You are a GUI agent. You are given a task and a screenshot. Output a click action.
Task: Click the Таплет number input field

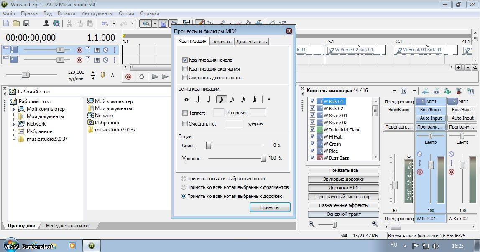[219, 113]
